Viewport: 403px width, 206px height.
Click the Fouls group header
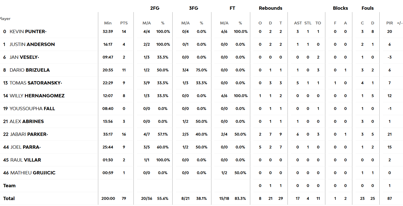point(368,8)
